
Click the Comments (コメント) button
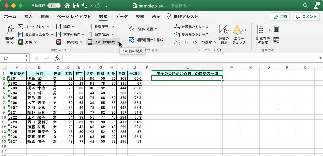(x=306, y=17)
